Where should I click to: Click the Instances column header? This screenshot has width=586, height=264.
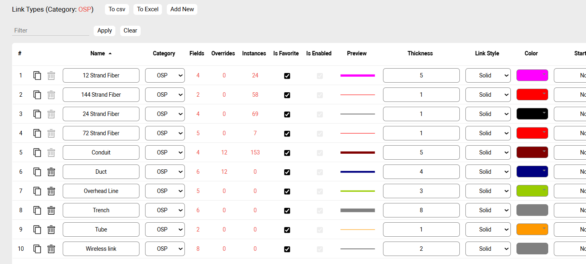pyautogui.click(x=254, y=53)
